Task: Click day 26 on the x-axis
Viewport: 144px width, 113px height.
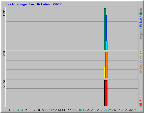Action: tap(114, 110)
